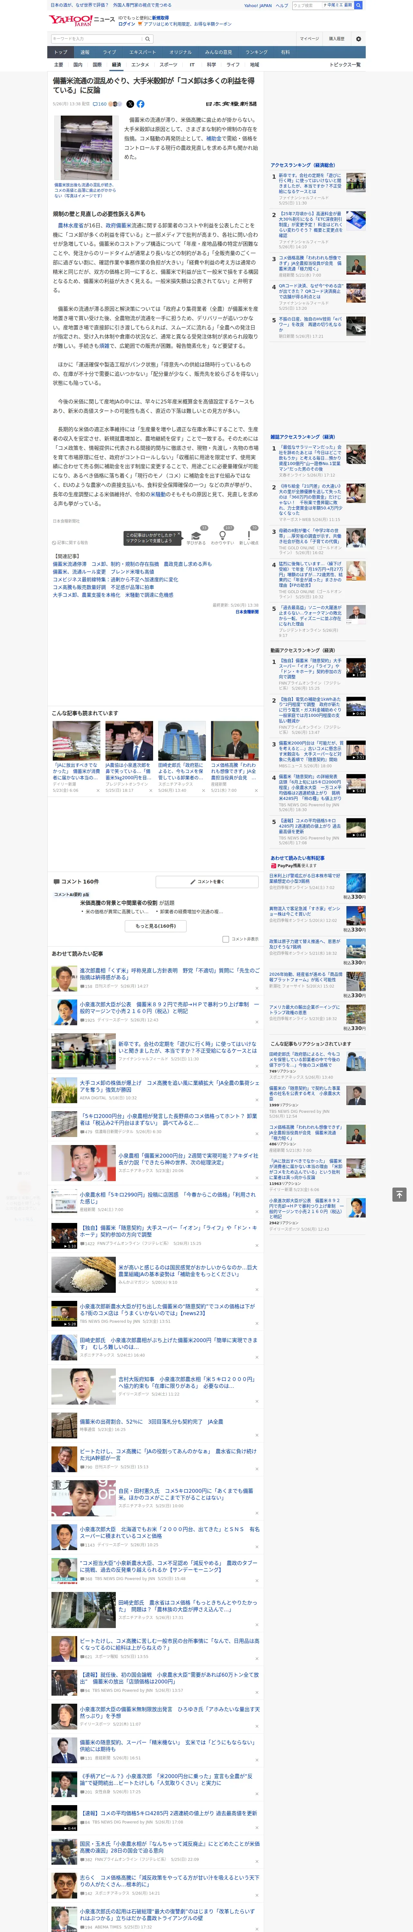Toggle the コメント非表示 checkbox
This screenshot has width=413, height=1932.
click(x=225, y=939)
